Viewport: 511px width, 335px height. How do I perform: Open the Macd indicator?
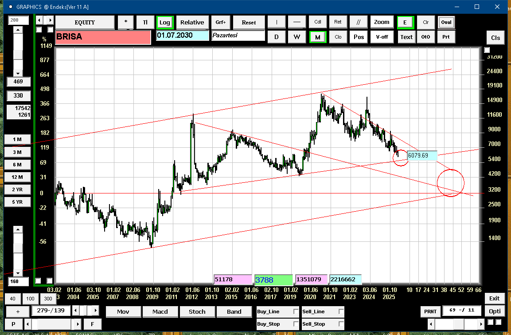coord(160,311)
